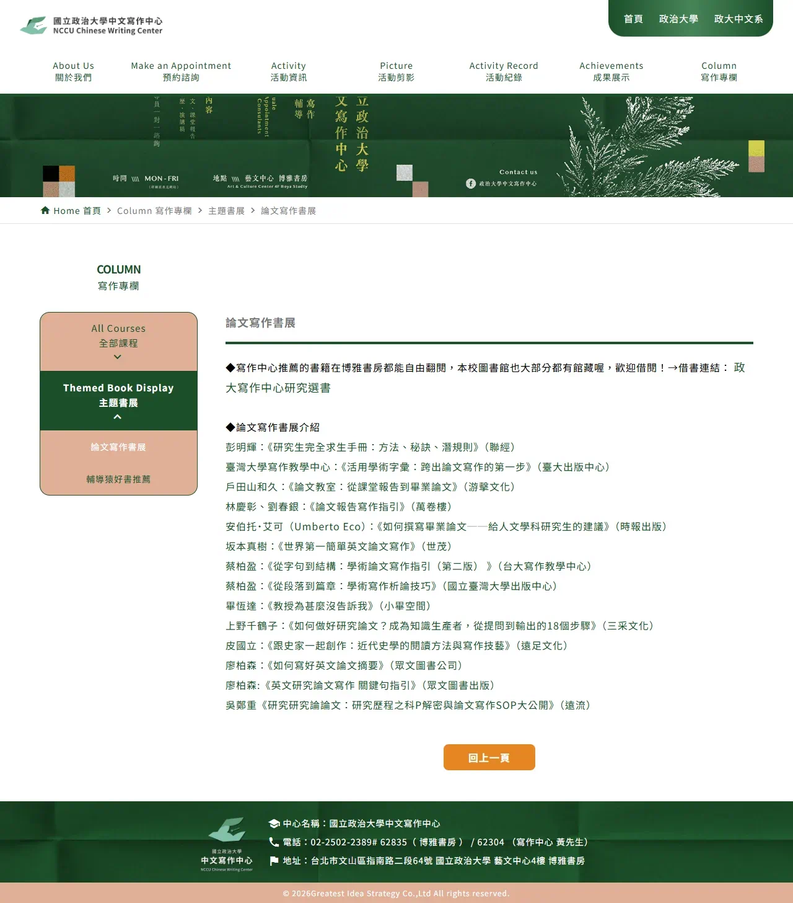Open the 政治大學 link in the header
The image size is (793, 903).
679,19
